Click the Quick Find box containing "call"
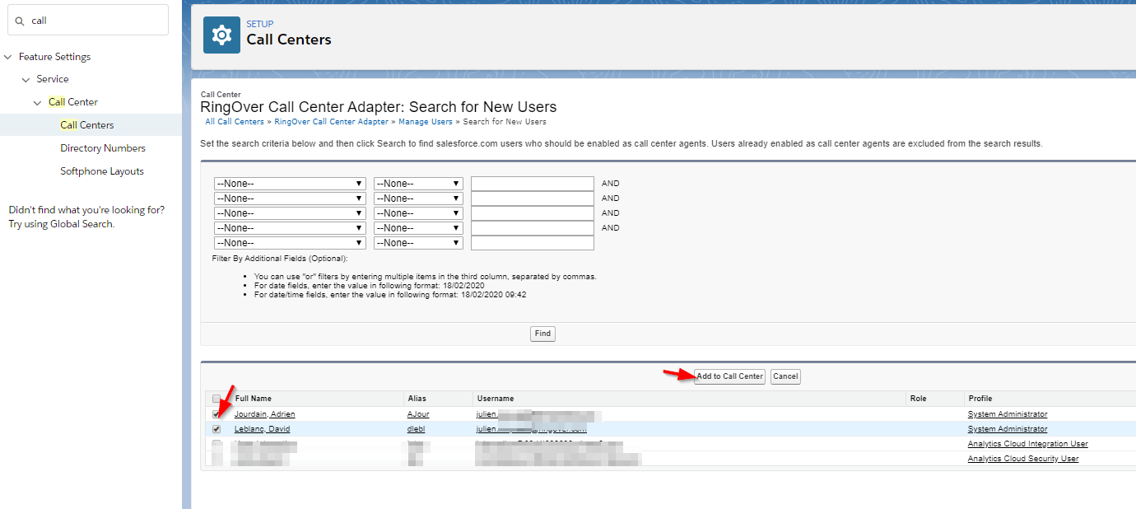This screenshot has height=509, width=1136. [88, 21]
